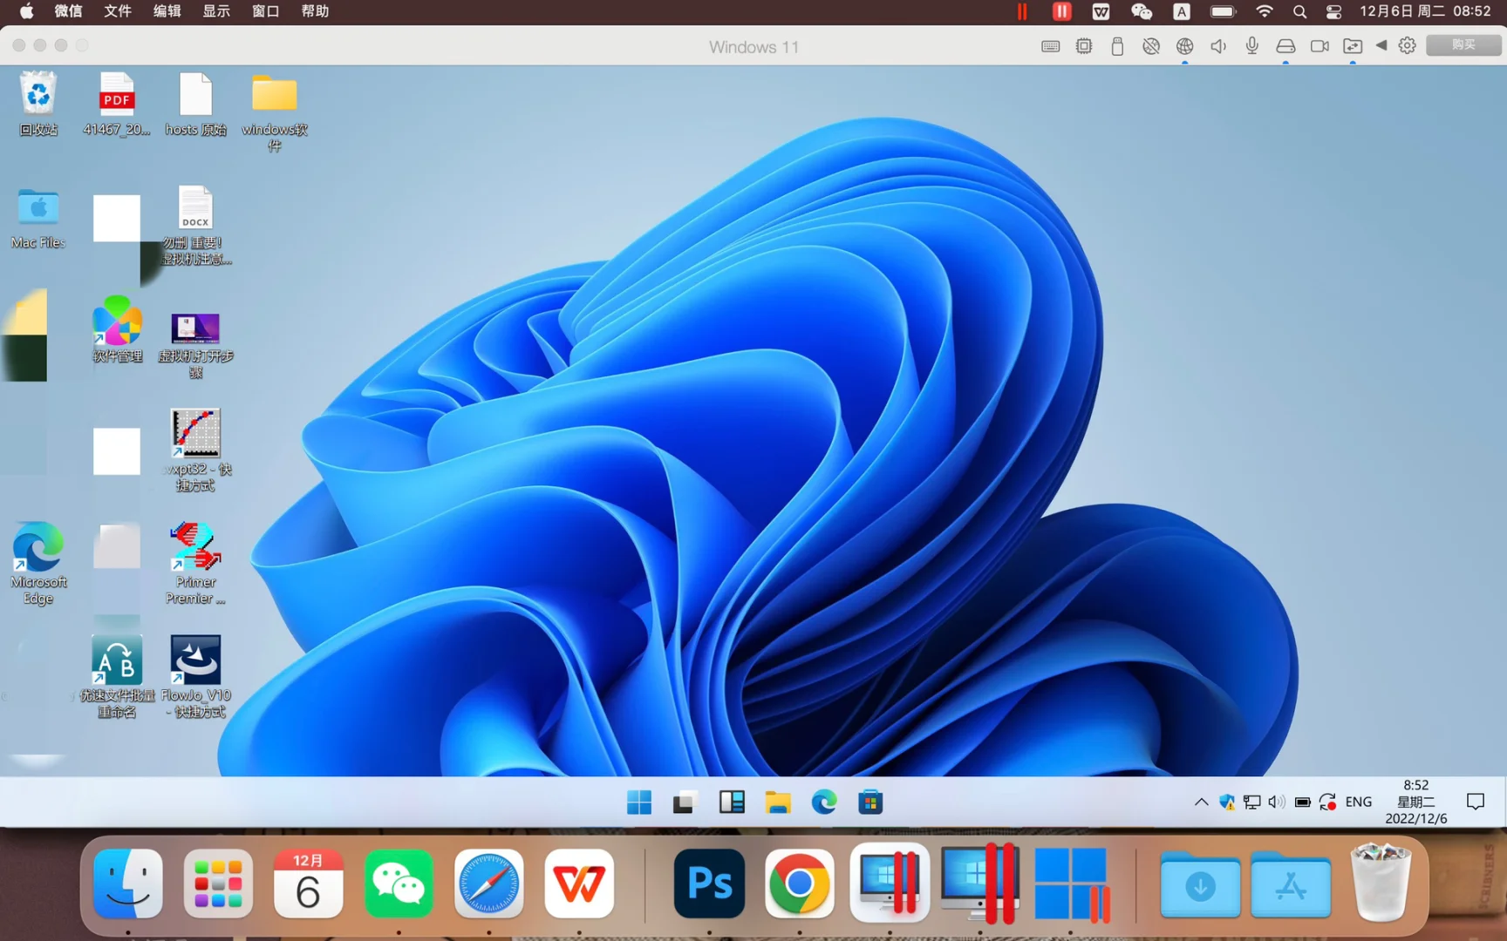
Task: Click the shared folder icon in Parallels toolbar
Action: (1353, 46)
